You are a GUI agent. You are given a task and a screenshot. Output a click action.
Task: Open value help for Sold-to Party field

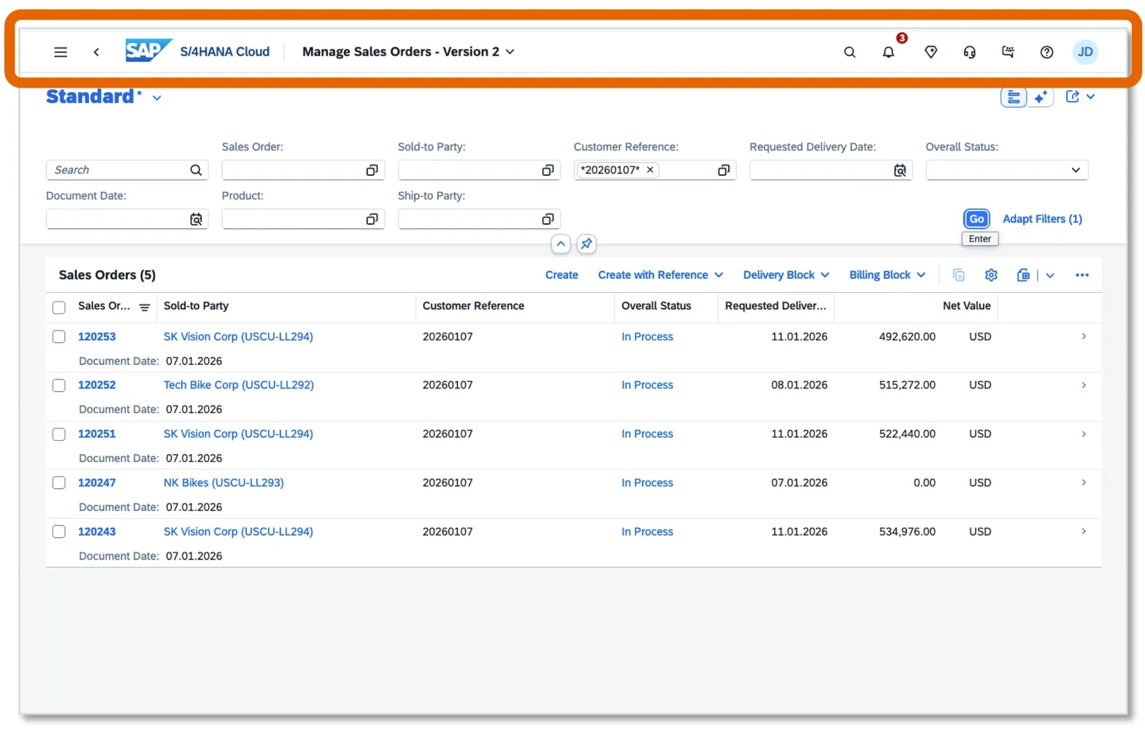(x=548, y=170)
